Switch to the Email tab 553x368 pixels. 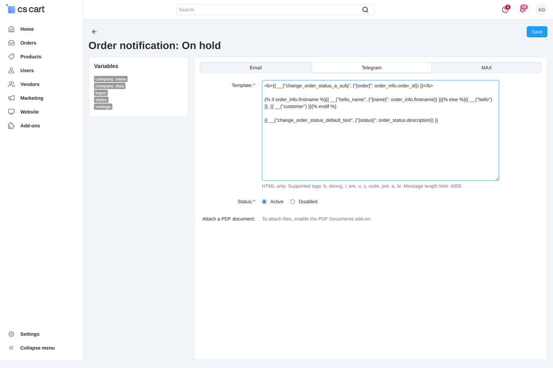point(256,68)
